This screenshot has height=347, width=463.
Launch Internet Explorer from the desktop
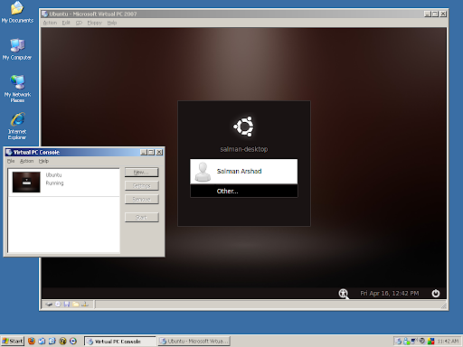[x=17, y=126]
